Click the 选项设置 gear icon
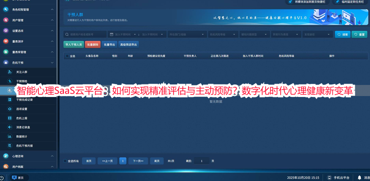Image resolution: width=370 pixels, height=181 pixels. [10, 109]
